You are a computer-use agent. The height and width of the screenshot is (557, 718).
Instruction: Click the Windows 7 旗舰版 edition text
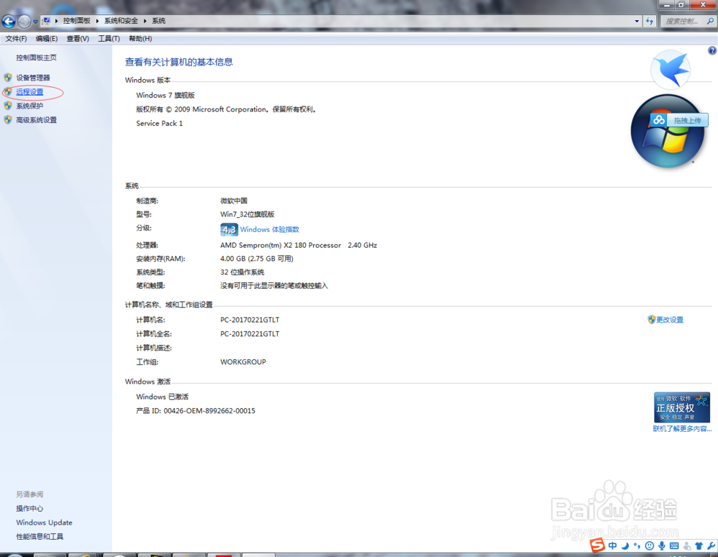(x=165, y=96)
